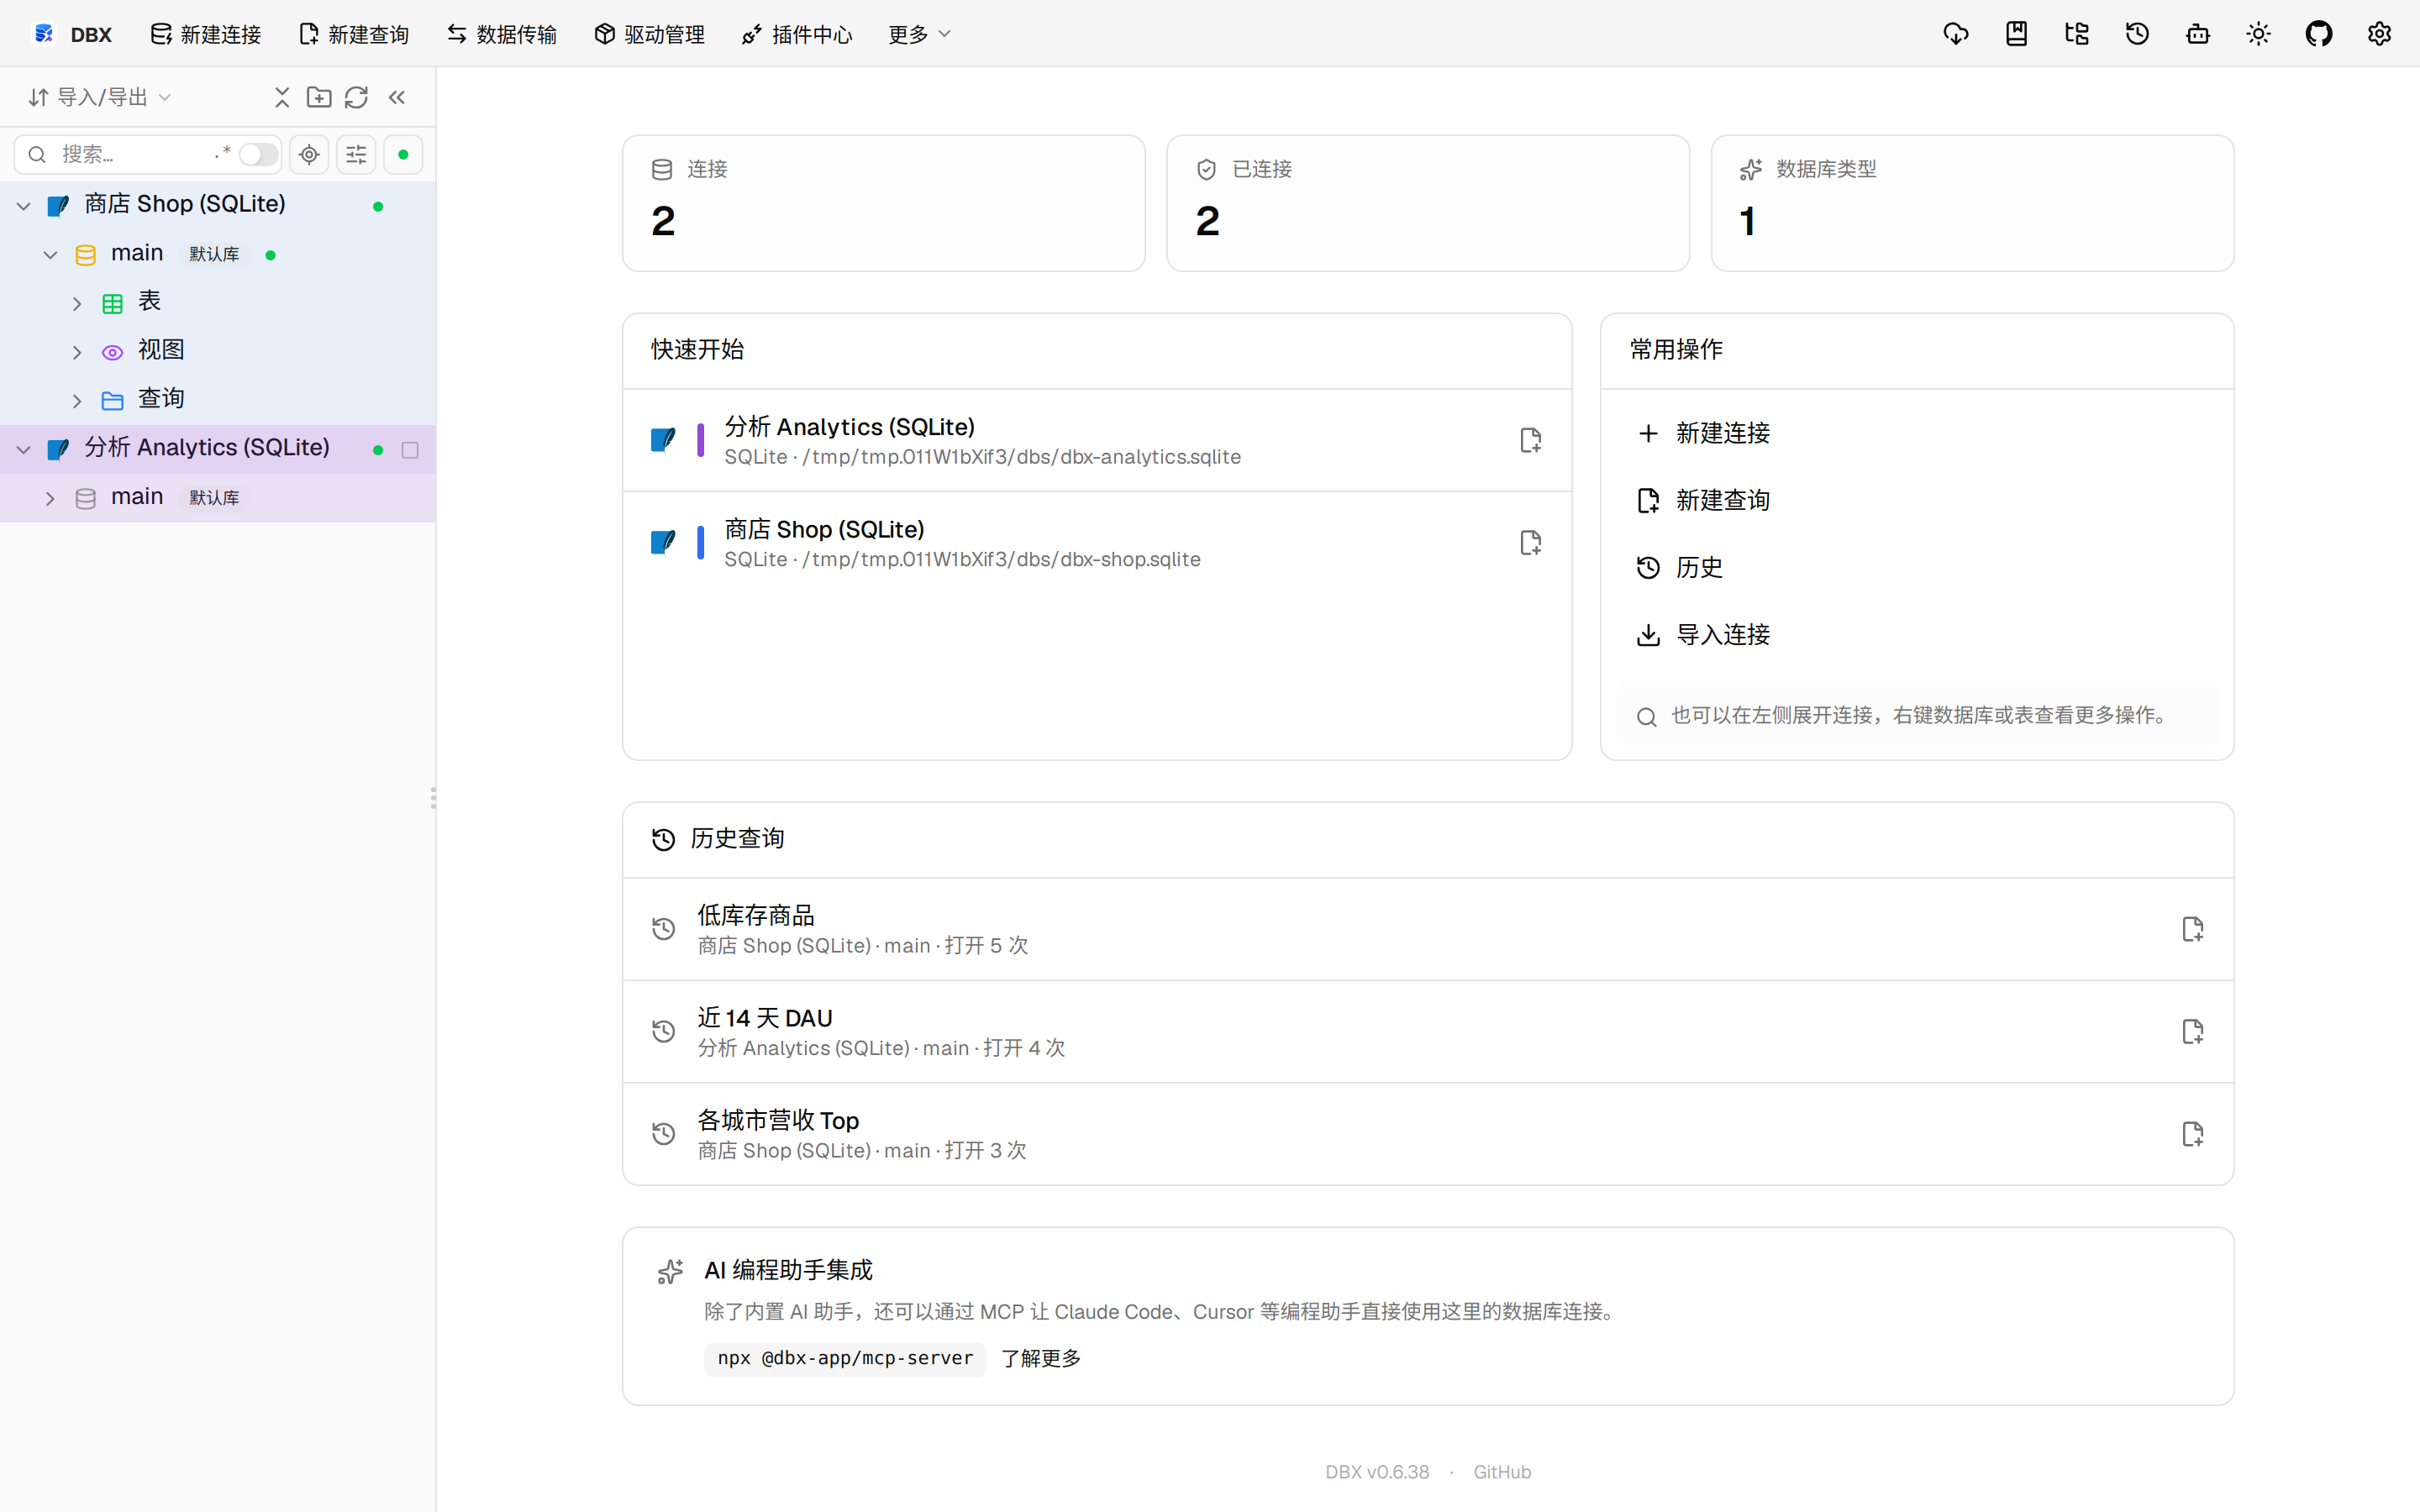The image size is (2420, 1512).
Task: Open the 低库存商品 history query icon
Action: 2192,929
